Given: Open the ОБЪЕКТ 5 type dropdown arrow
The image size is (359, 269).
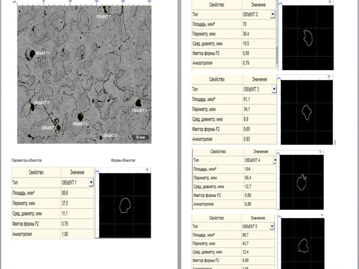Looking at the screenshot, I should pyautogui.click(x=272, y=226).
